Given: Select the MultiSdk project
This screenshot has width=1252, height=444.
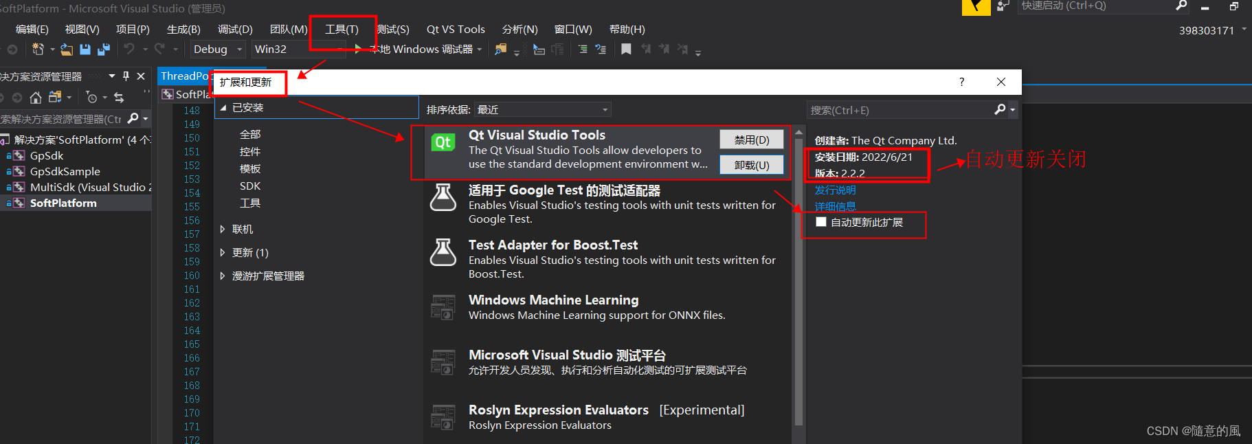Looking at the screenshot, I should [91, 187].
